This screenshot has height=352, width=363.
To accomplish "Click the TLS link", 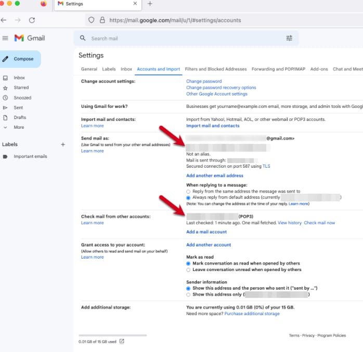I will (x=266, y=166).
